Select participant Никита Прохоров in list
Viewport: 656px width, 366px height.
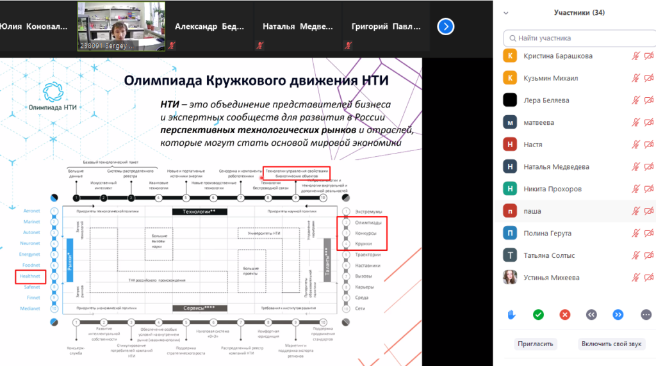click(577, 189)
